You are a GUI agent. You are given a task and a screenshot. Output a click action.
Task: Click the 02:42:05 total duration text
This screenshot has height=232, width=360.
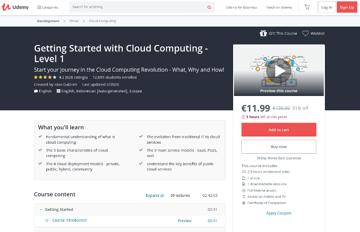pos(210,196)
